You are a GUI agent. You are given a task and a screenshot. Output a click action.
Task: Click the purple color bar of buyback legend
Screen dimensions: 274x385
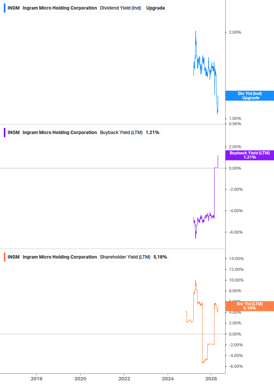pos(5,133)
